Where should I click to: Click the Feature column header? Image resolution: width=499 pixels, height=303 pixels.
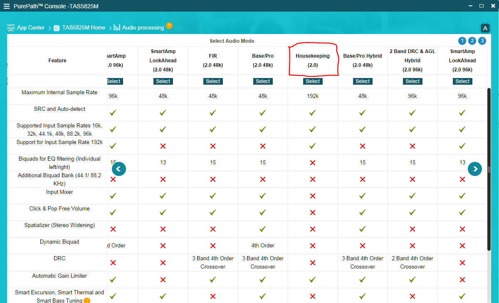pos(57,61)
